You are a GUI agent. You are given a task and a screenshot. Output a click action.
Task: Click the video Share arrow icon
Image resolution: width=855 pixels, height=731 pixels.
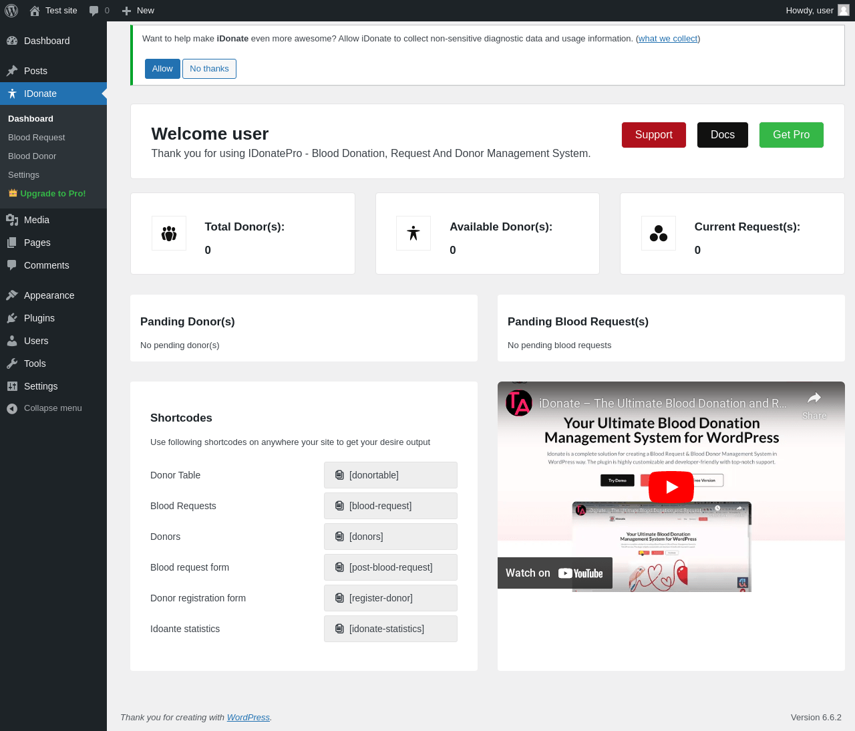click(x=814, y=398)
